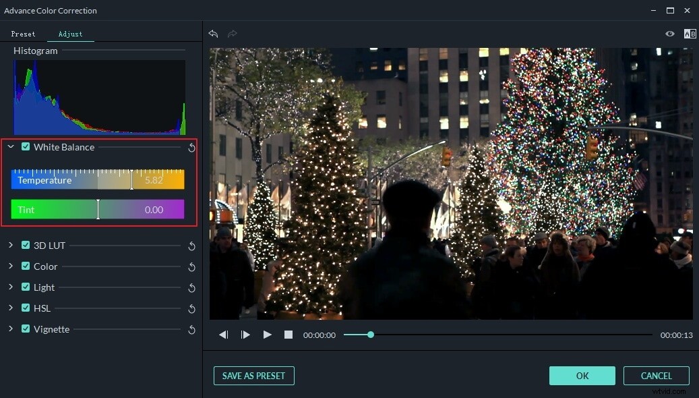Enable the White Balance checkbox

[x=26, y=146]
